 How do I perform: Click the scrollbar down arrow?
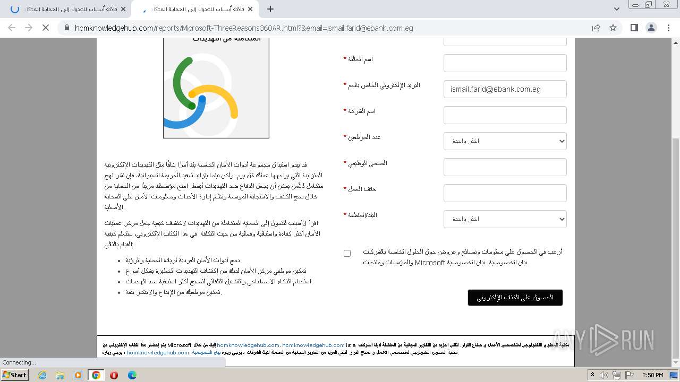point(675,362)
